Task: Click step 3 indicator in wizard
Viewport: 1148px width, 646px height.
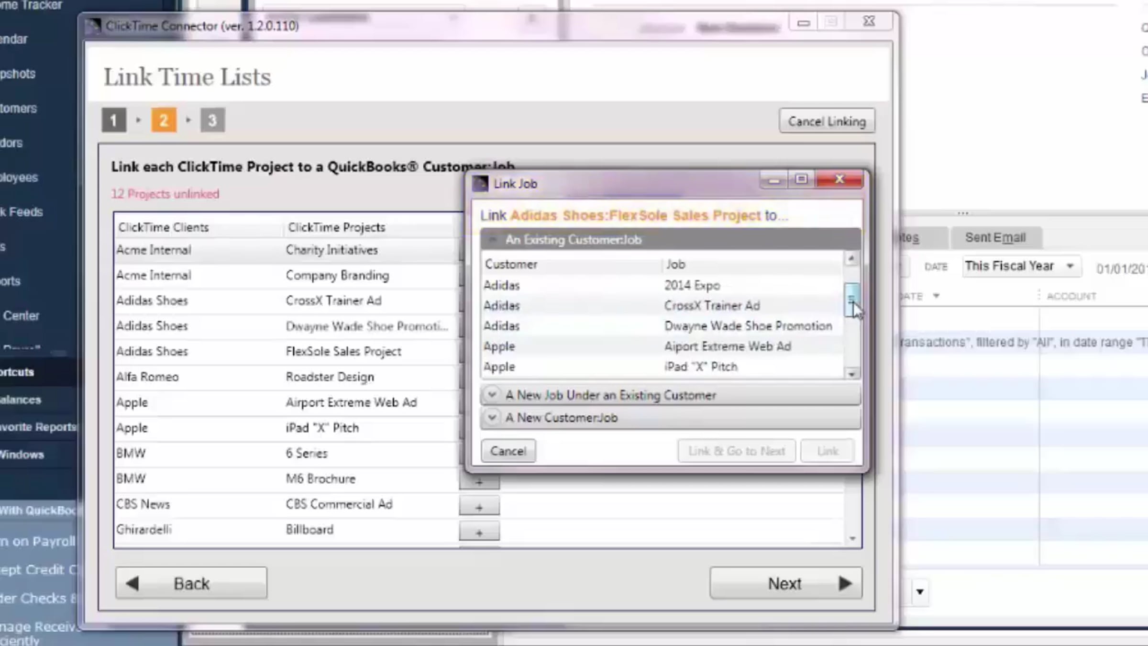Action: (x=212, y=120)
